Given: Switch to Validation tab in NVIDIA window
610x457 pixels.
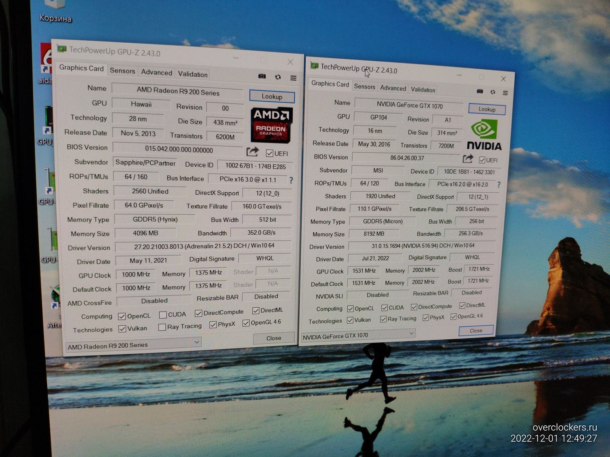Looking at the screenshot, I should [x=423, y=90].
